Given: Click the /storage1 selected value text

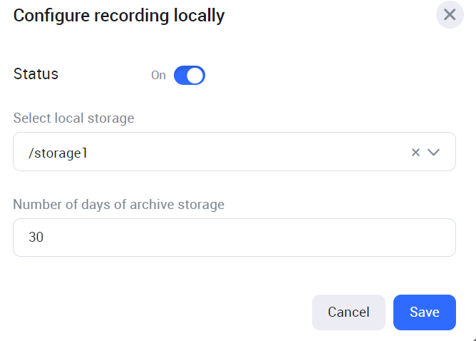Looking at the screenshot, I should click(58, 153).
